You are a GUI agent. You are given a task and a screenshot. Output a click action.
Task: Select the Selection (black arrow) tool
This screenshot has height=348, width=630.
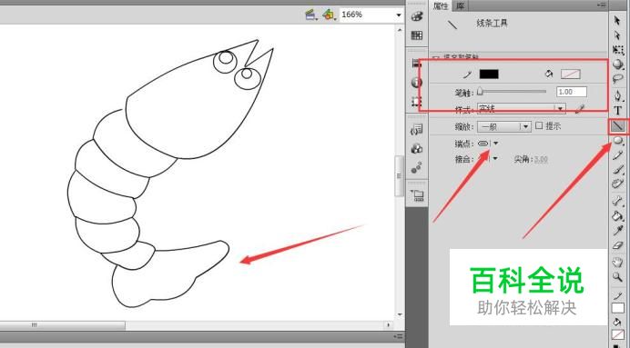point(617,21)
